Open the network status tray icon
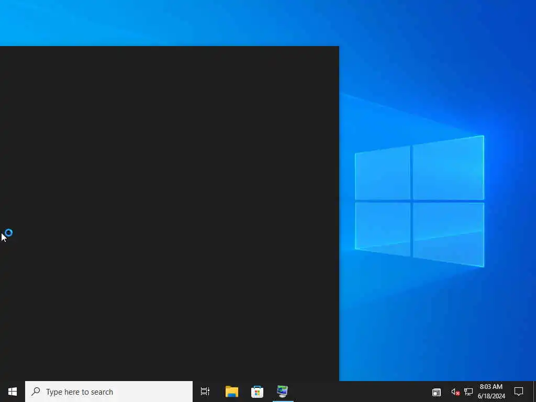This screenshot has width=536, height=402. [x=468, y=392]
